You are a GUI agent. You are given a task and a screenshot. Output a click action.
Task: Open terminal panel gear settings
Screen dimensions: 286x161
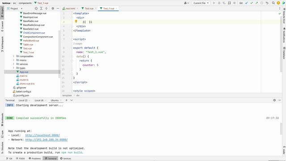coord(274,100)
